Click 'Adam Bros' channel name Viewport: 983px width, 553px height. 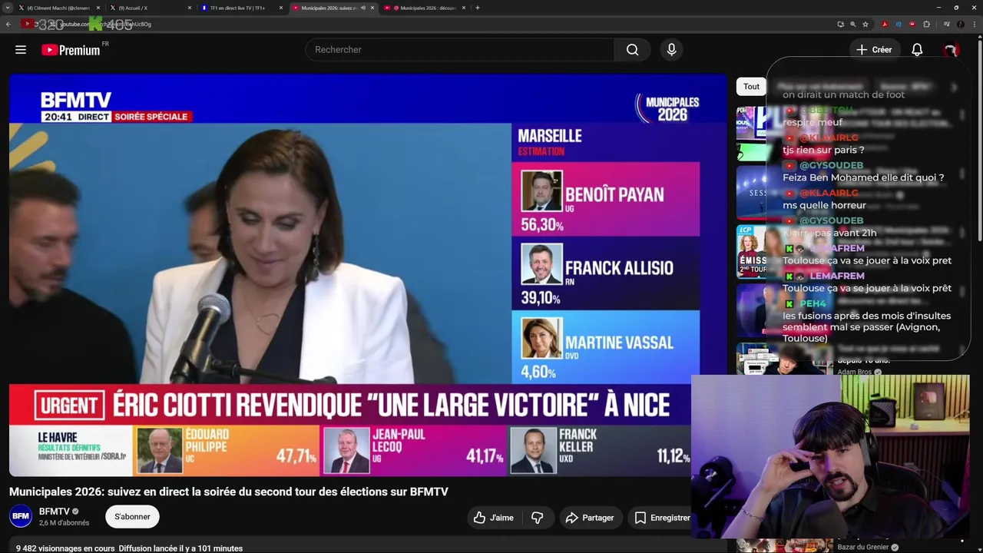(x=855, y=372)
